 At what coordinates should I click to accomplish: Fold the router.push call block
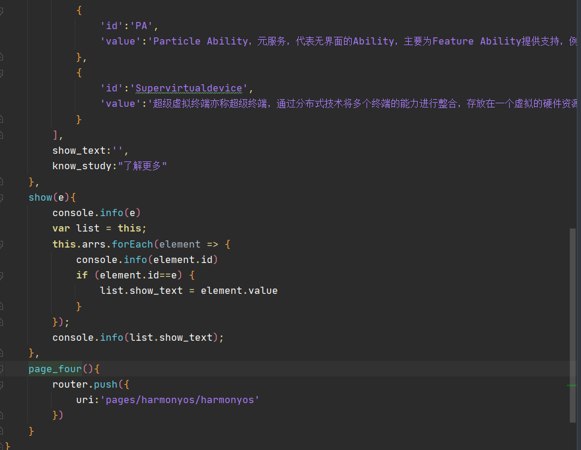click(x=1, y=385)
